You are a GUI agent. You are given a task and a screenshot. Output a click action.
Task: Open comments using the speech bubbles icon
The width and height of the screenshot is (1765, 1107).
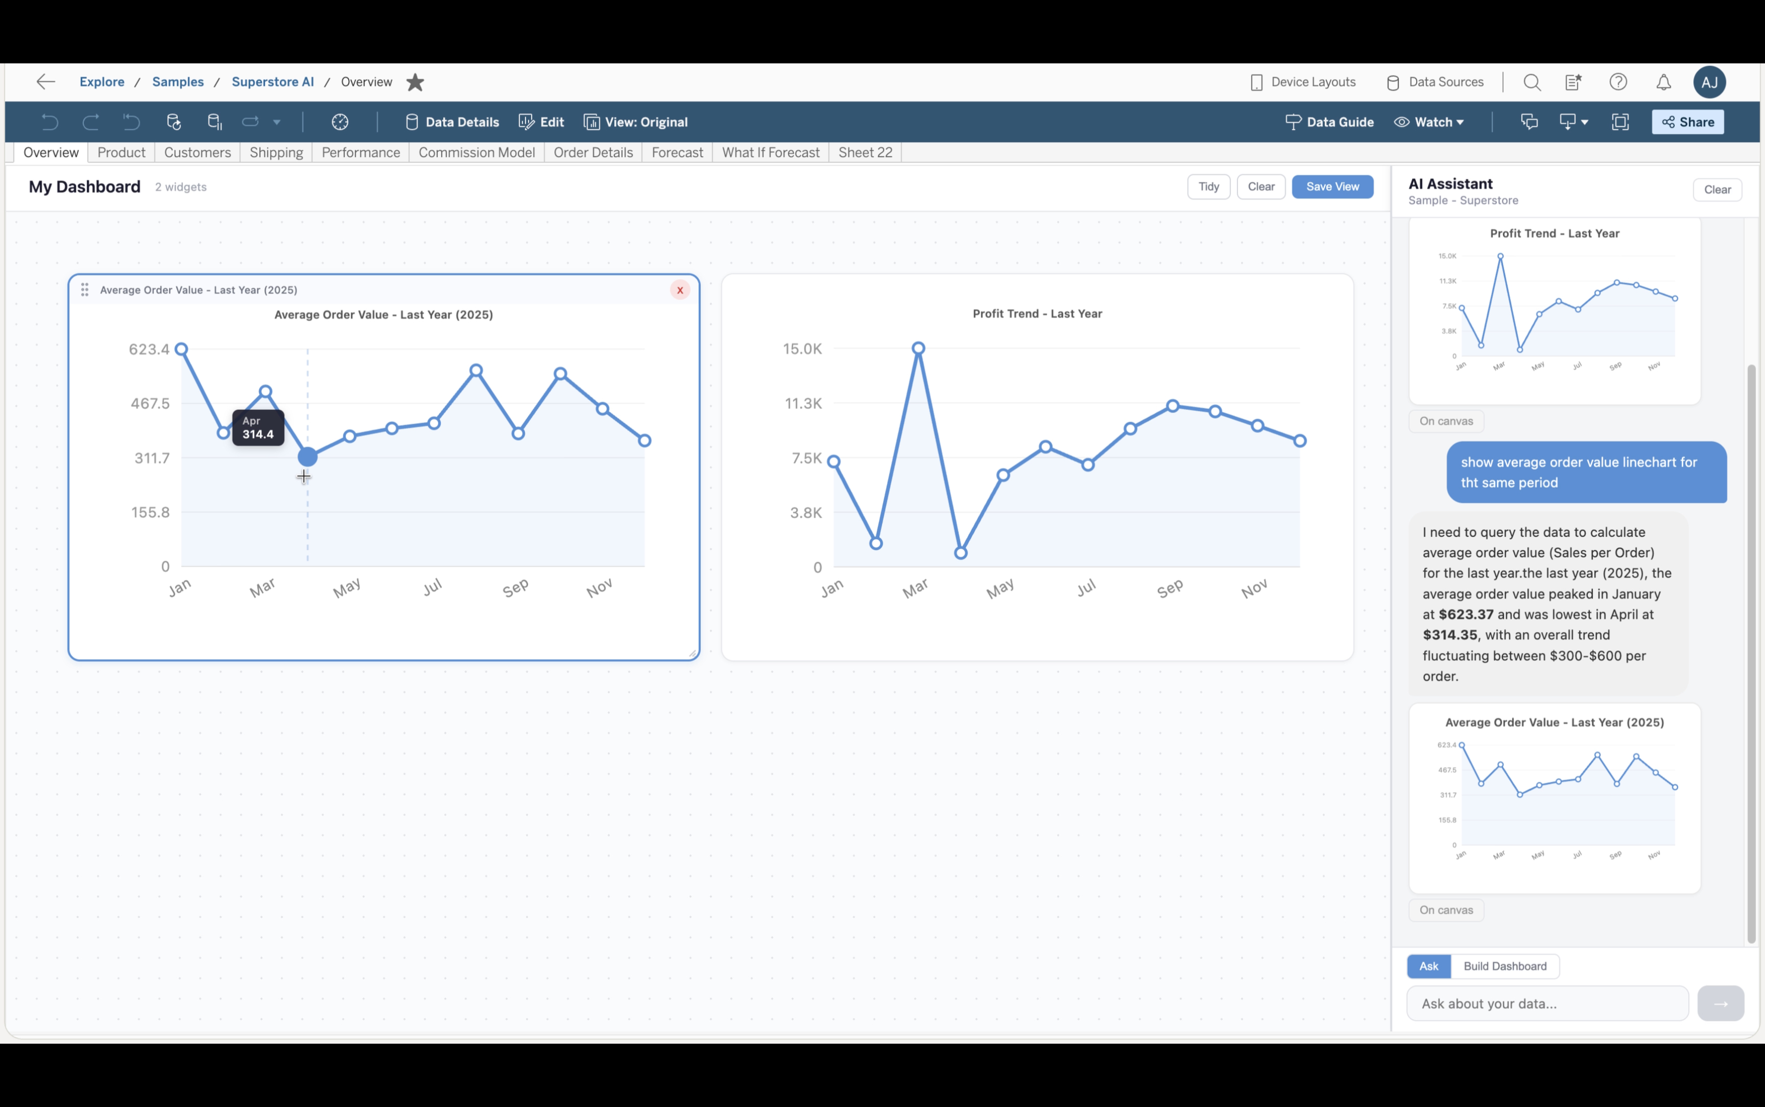click(x=1529, y=122)
